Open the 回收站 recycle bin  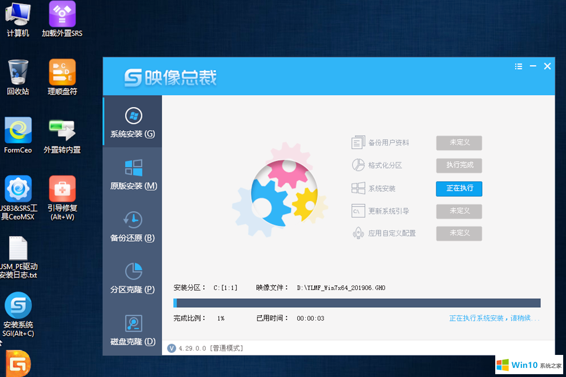pyautogui.click(x=18, y=77)
